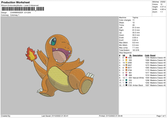Viewport: 167px width, 118px height.
Task: Click the Amber Black color swatch
Action: [127, 85]
